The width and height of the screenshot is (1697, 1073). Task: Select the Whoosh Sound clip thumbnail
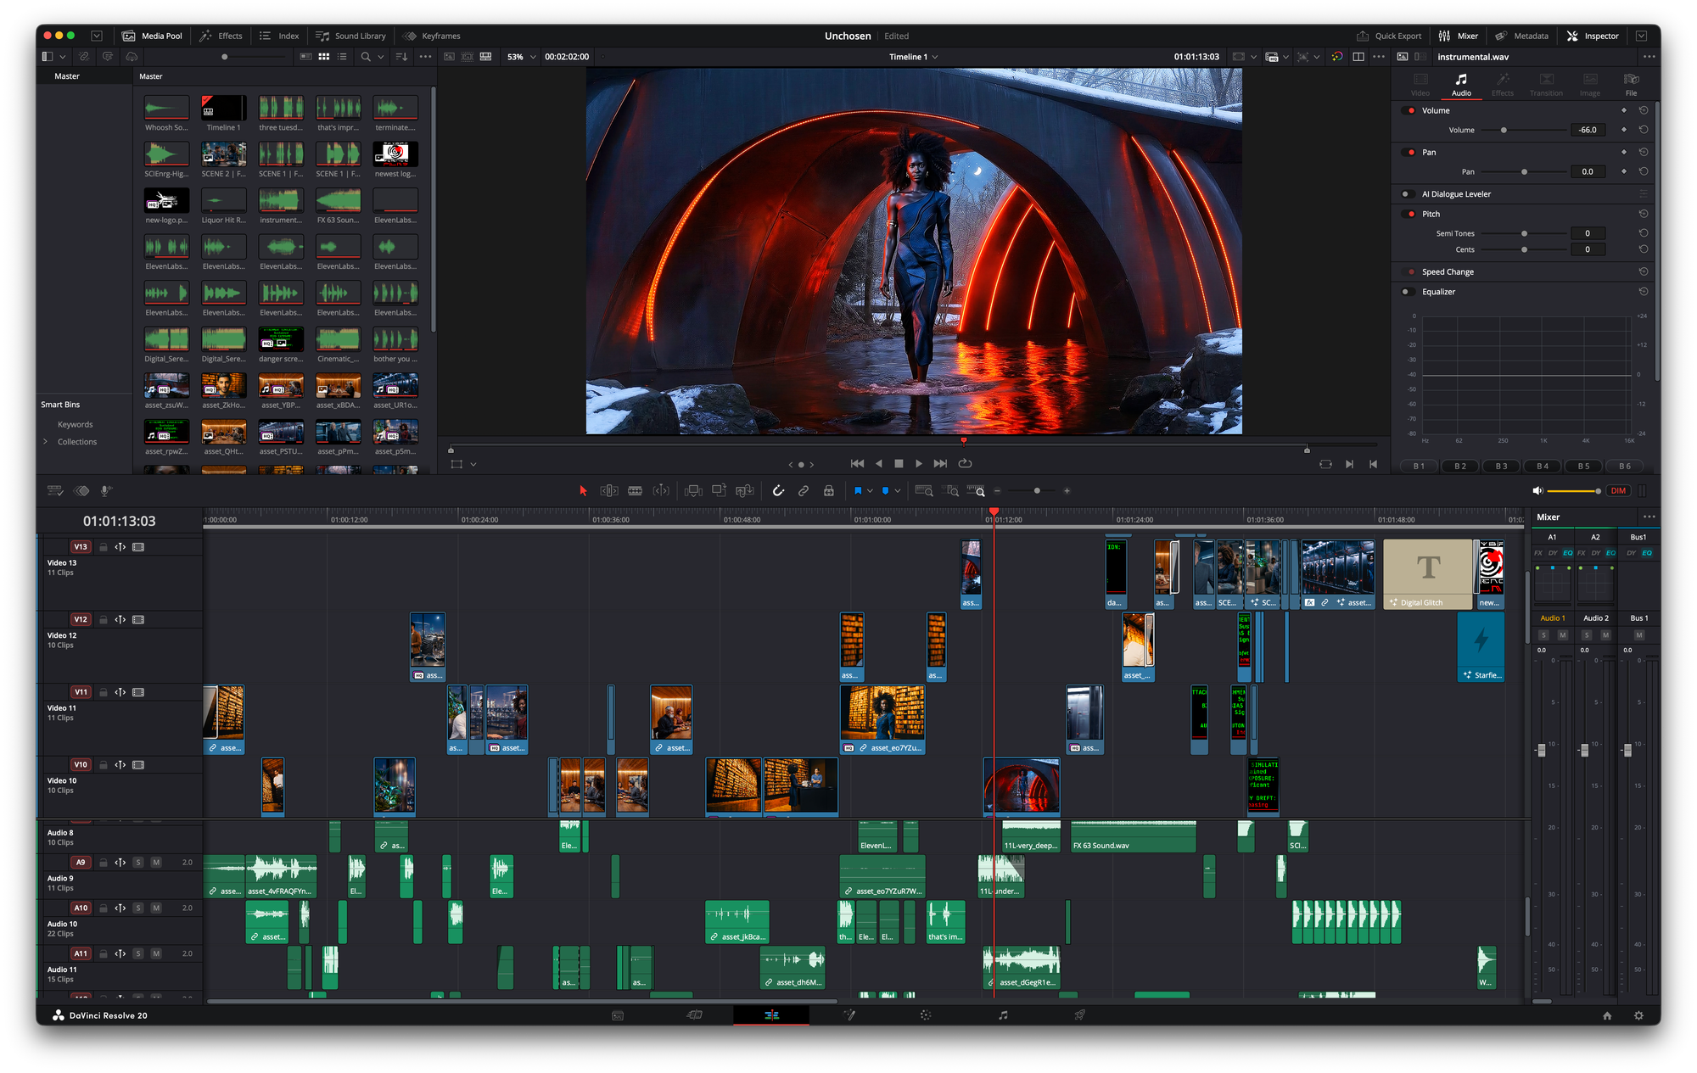[x=166, y=114]
